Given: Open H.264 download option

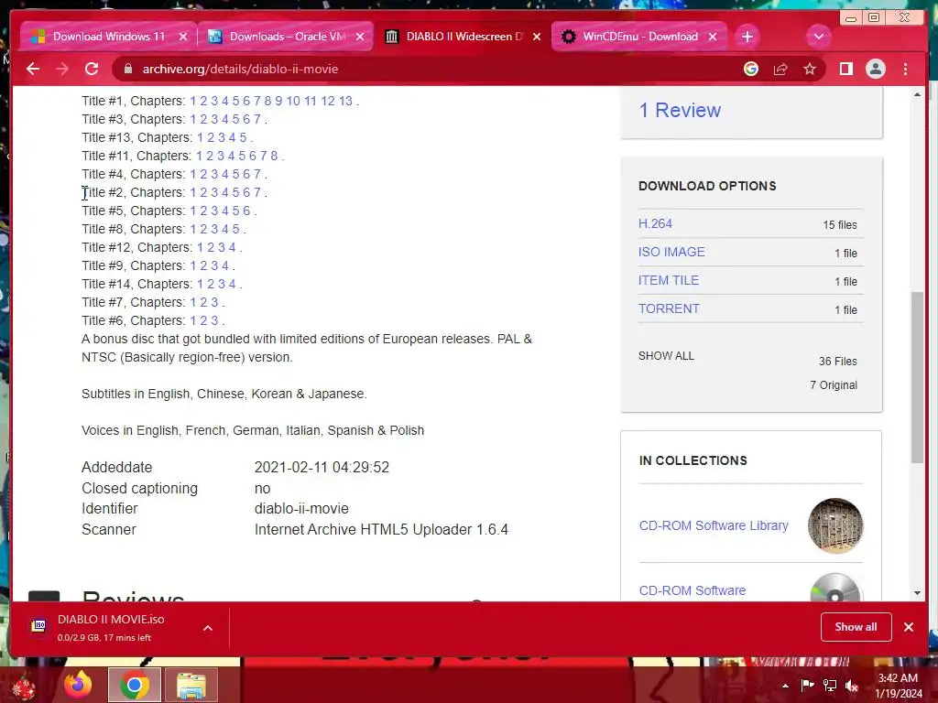Looking at the screenshot, I should pyautogui.click(x=655, y=223).
